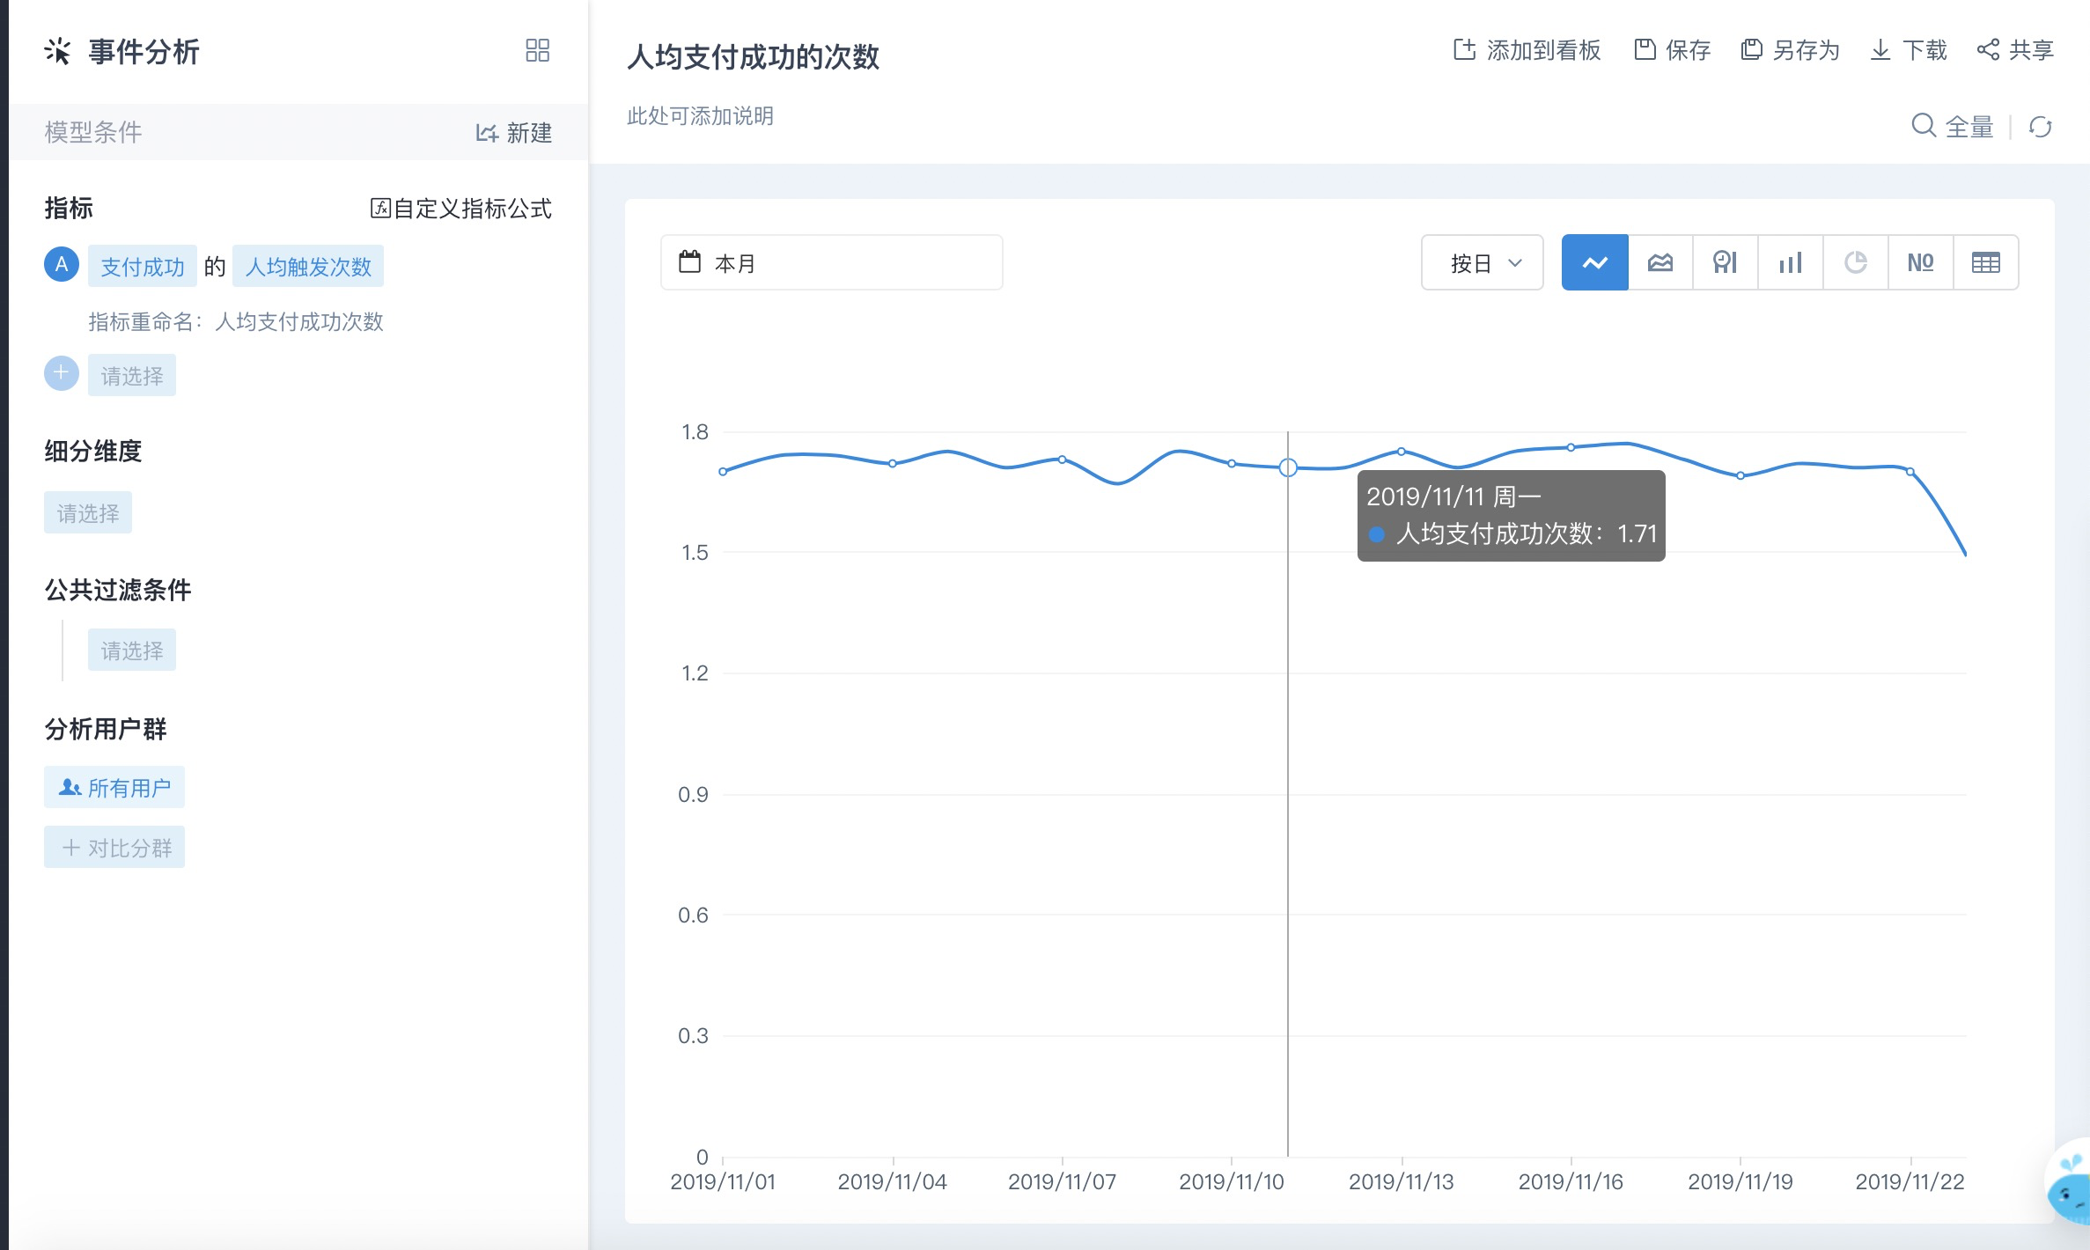Open 自定义指标公式 custom formula
The image size is (2090, 1250).
pos(460,209)
